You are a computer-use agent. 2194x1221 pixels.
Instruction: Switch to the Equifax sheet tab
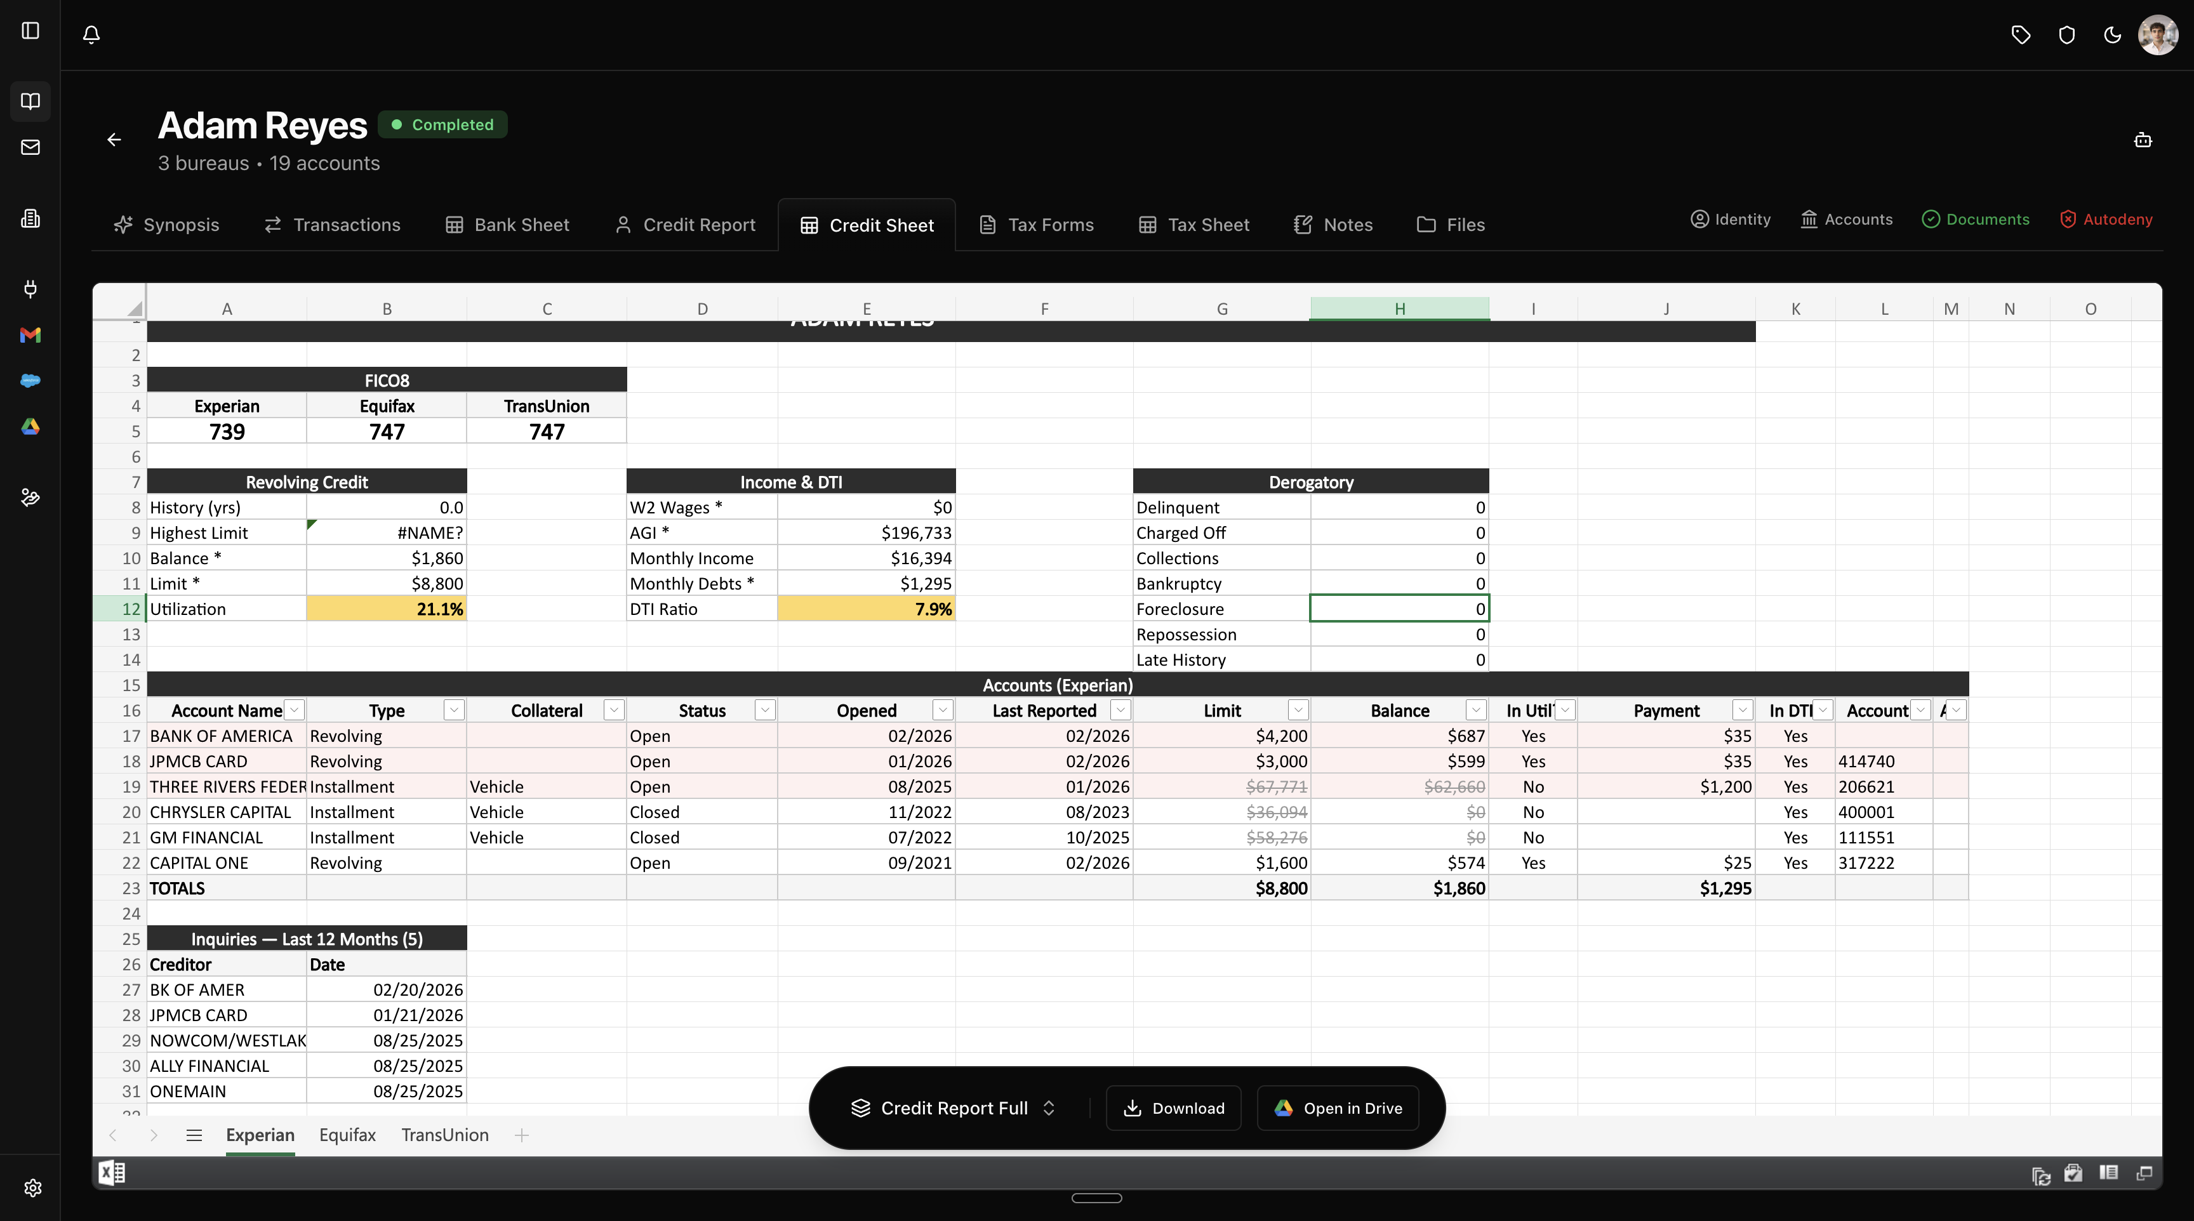(347, 1135)
